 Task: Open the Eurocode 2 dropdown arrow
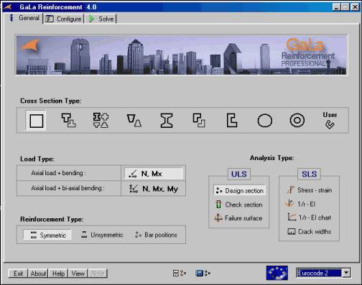(346, 273)
